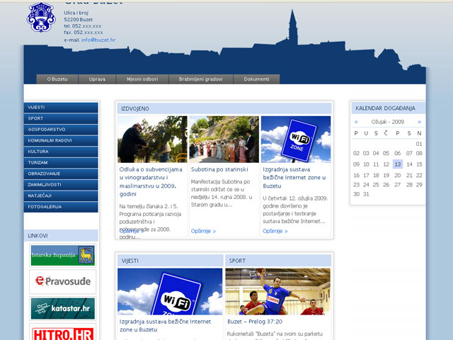Click Opširnije under the subvencije article

click(131, 231)
